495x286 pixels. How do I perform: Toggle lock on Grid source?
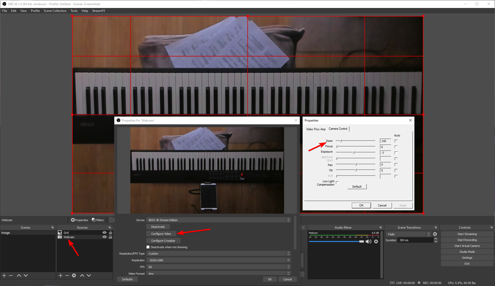click(x=110, y=232)
